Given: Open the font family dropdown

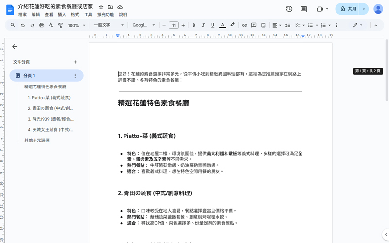Looking at the screenshot, I should tap(143, 25).
